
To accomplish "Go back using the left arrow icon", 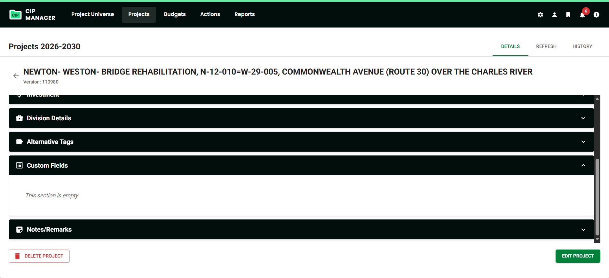I will tap(16, 76).
